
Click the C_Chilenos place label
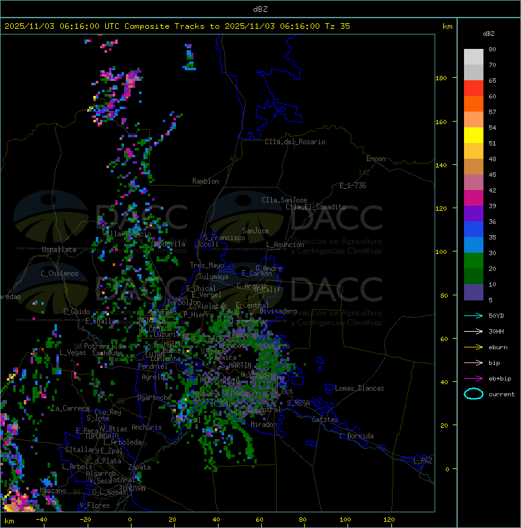pos(59,273)
